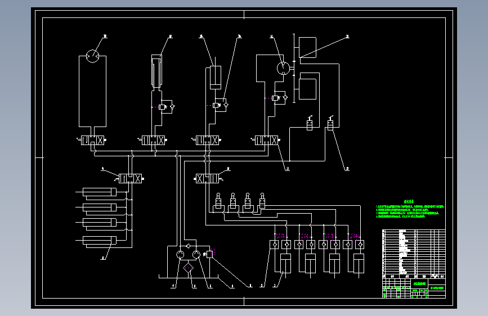
Task: Select the rightmost directional valve under the winch circuit
Action: 266,140
